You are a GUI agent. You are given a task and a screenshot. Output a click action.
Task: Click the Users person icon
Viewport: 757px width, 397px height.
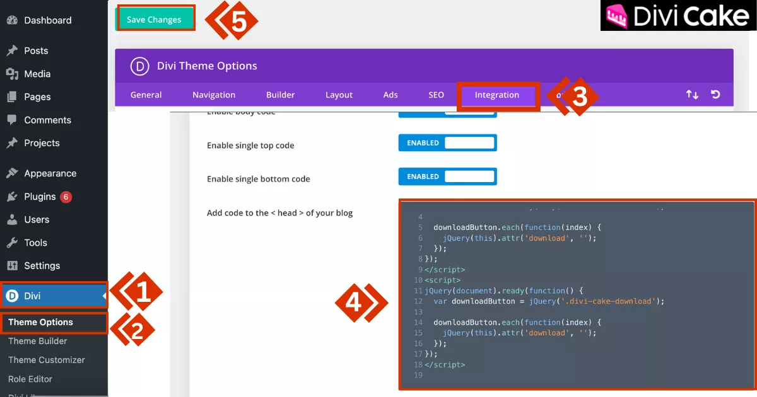[x=11, y=219]
